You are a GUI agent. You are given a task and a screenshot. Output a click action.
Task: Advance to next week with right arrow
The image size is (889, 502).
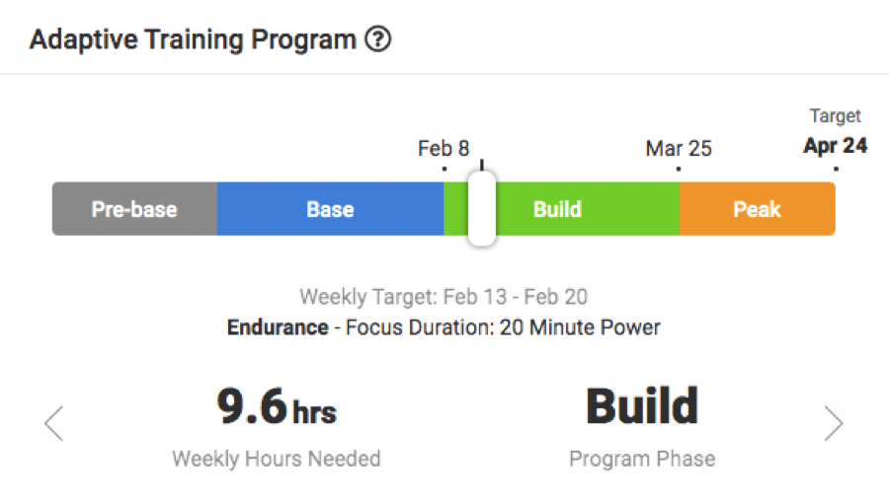click(x=834, y=423)
